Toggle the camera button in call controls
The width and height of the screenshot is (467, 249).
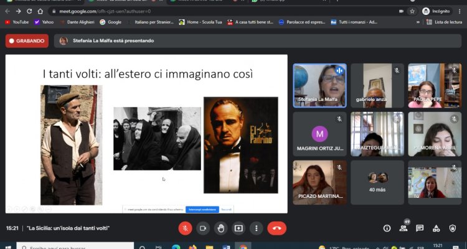203,228
